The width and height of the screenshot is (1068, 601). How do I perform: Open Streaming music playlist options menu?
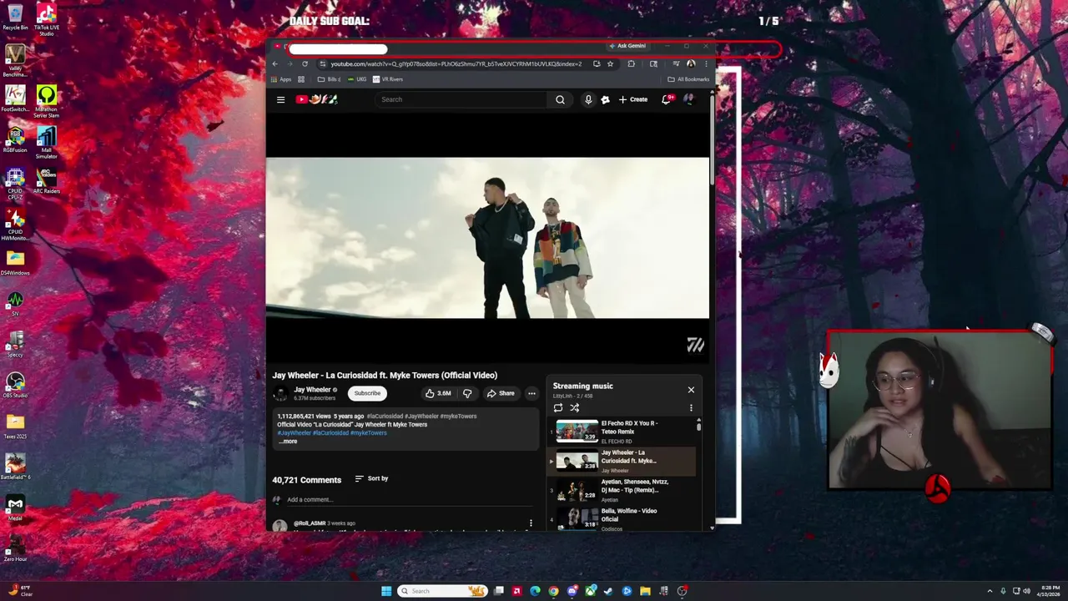[691, 408]
